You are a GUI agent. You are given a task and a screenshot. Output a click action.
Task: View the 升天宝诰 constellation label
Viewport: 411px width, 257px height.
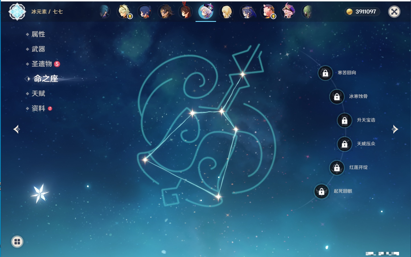pos(366,120)
